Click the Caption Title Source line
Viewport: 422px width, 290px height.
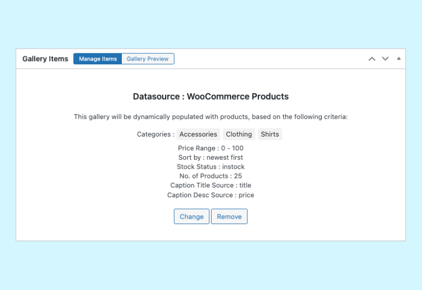coord(210,186)
